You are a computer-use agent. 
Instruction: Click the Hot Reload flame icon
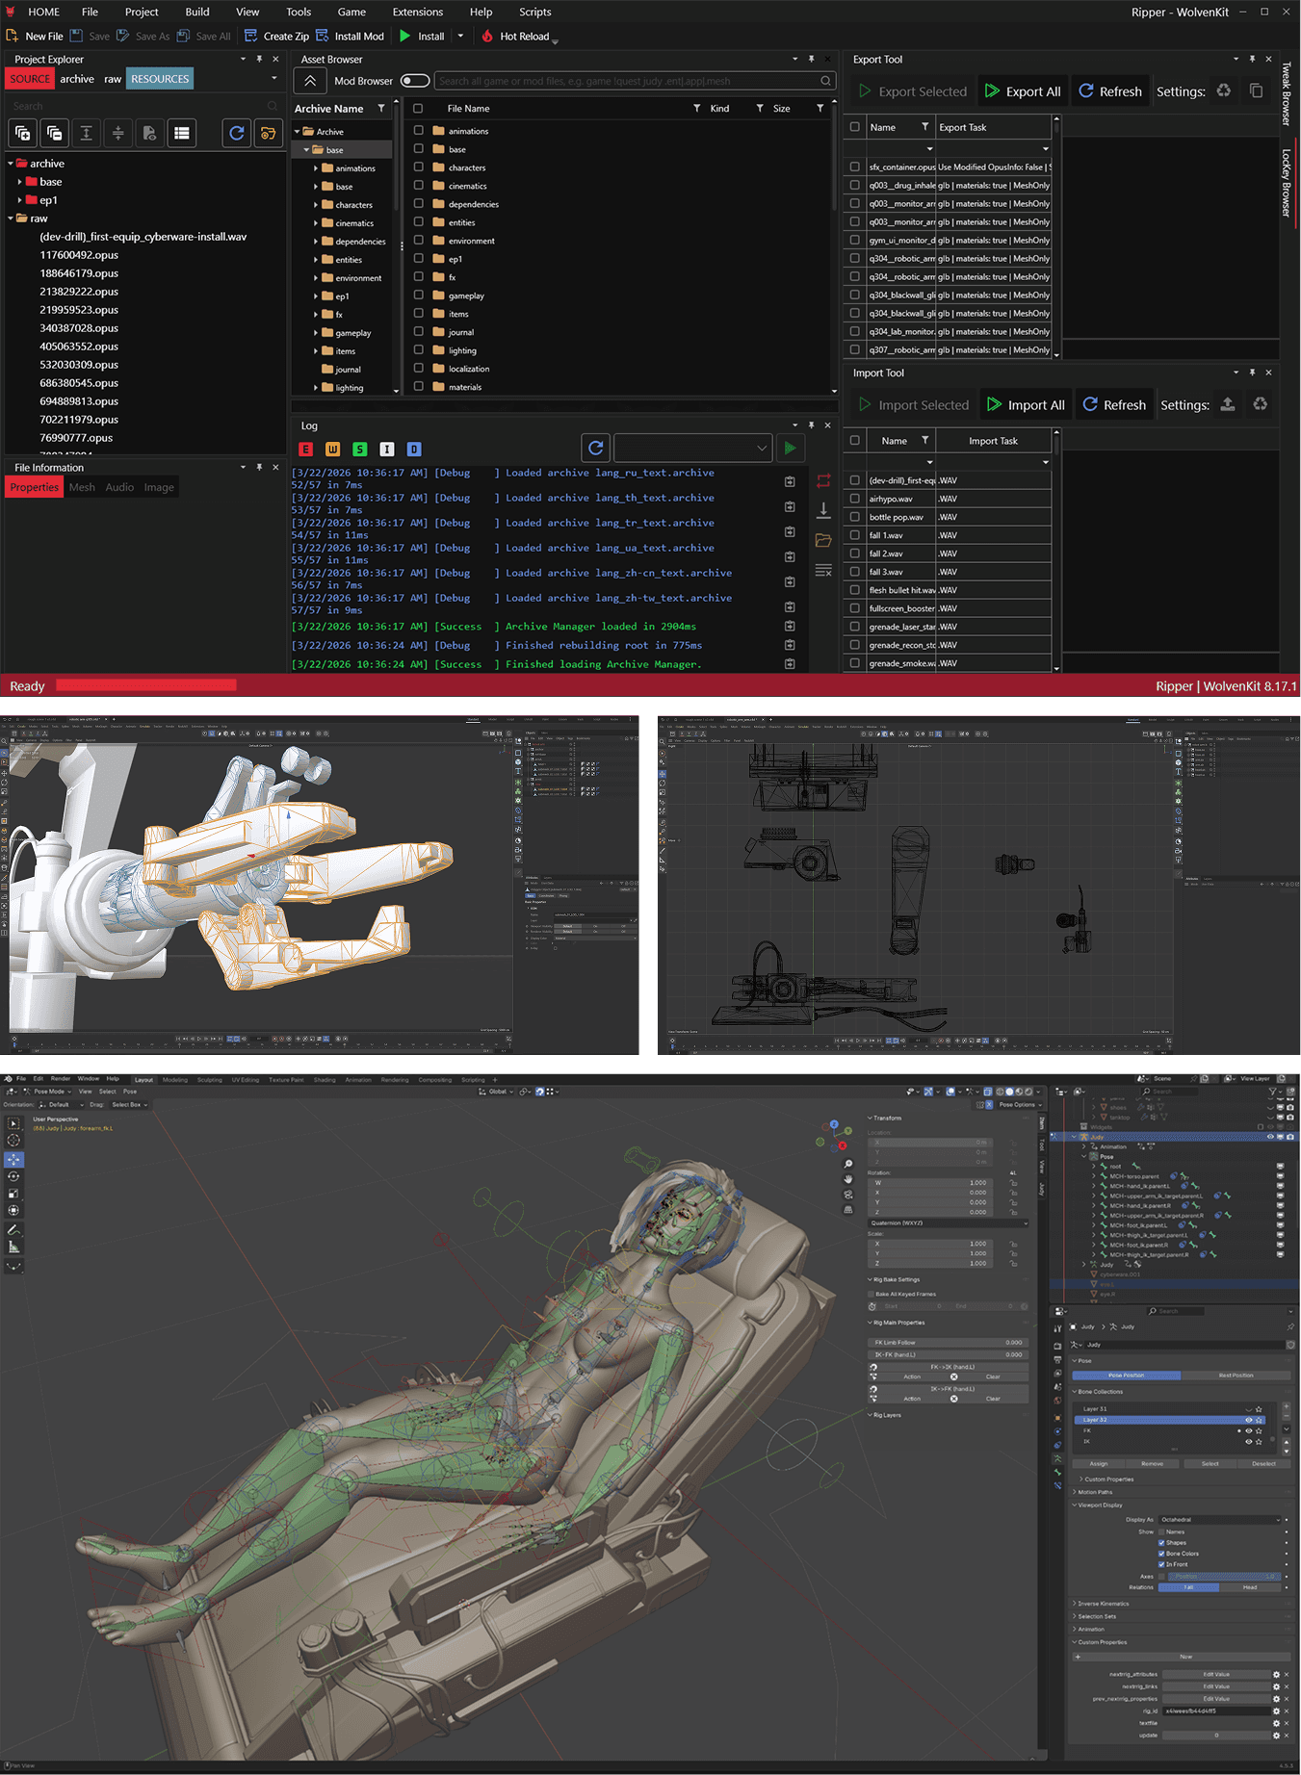(x=487, y=36)
